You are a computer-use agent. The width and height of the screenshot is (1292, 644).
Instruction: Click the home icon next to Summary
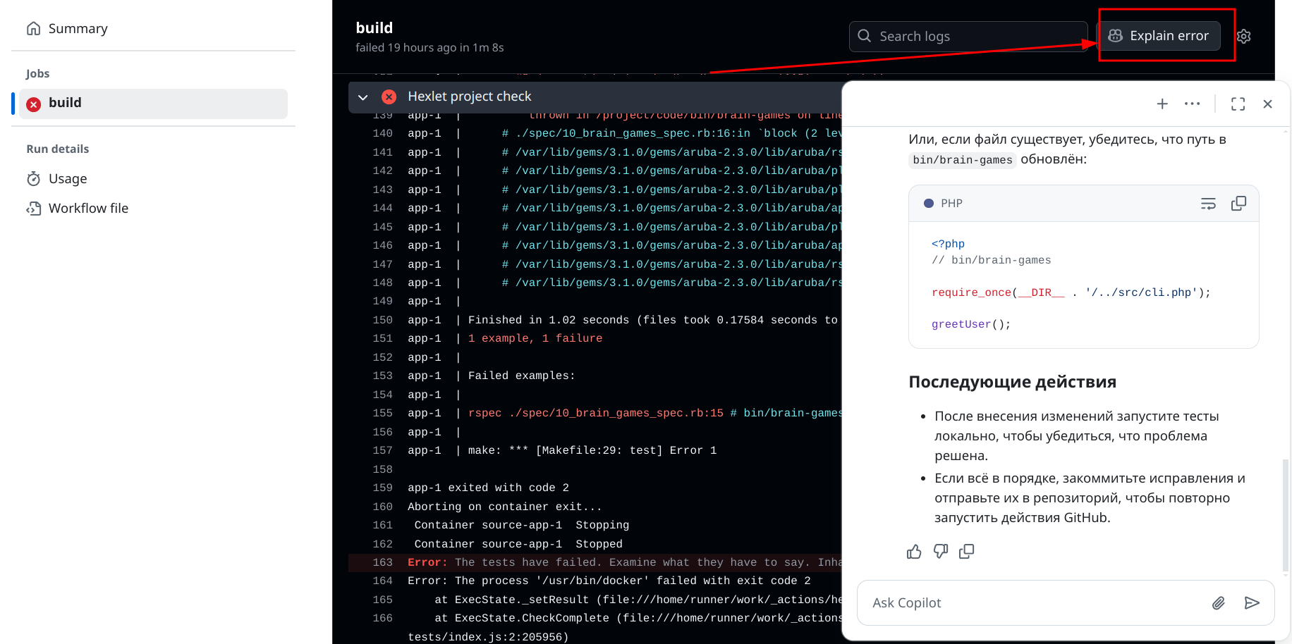[33, 28]
